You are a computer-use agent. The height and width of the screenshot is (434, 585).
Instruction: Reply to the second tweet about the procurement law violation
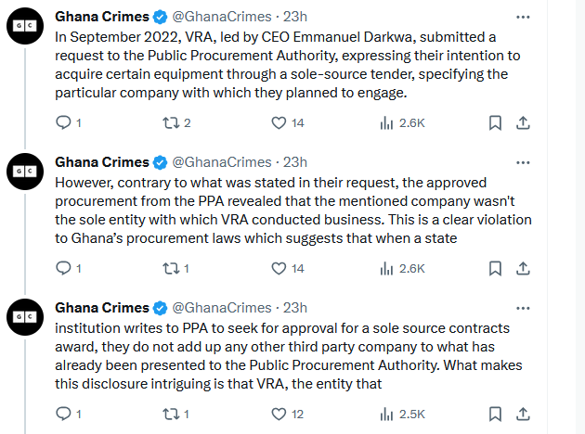coord(63,268)
